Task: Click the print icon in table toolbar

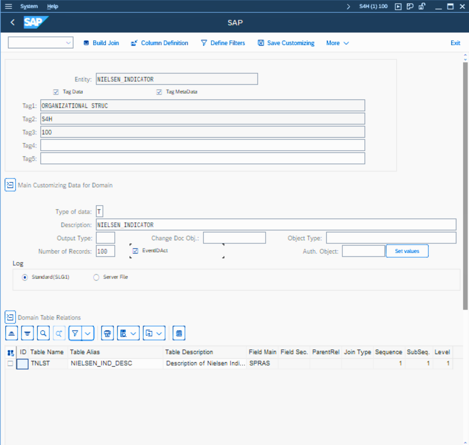Action: pos(107,333)
